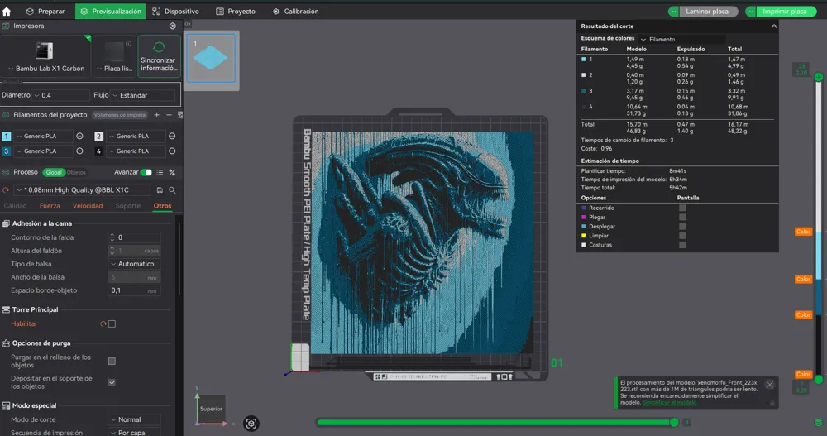Edit filament 1 Generic PLA settings icon
The height and width of the screenshot is (436, 827).
coord(79,137)
